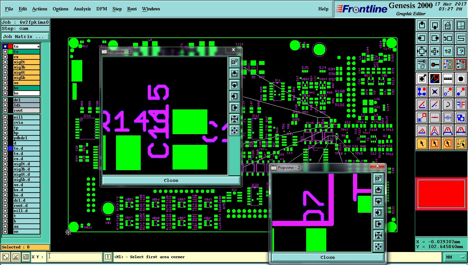The image size is (468, 265).
Task: Open the wrench and palette settings icon
Action: pos(422,64)
